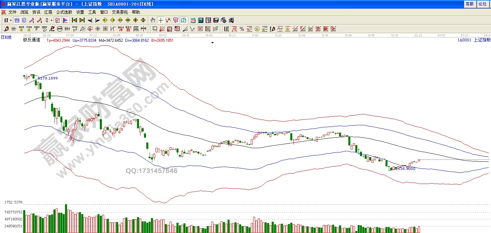Jump to last bar with skip-end arrow
Image resolution: width=491 pixels, height=233 pixels.
[82, 20]
